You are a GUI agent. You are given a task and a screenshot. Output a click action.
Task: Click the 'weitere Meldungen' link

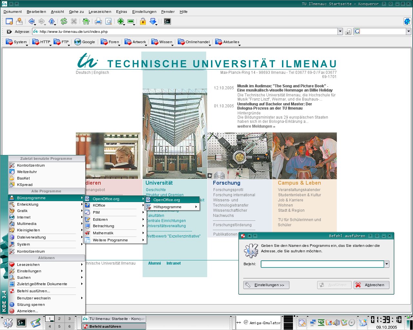256,126
